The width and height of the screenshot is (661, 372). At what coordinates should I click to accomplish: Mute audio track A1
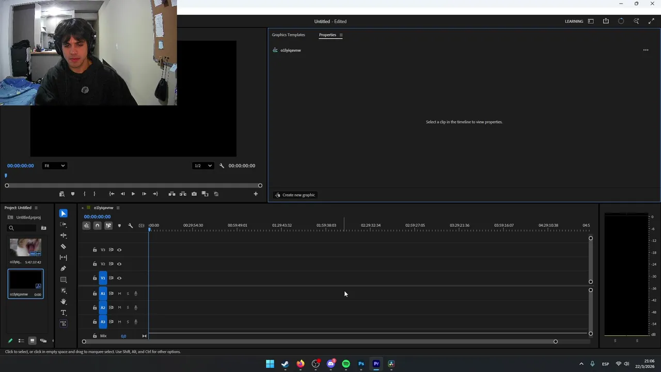(119, 293)
